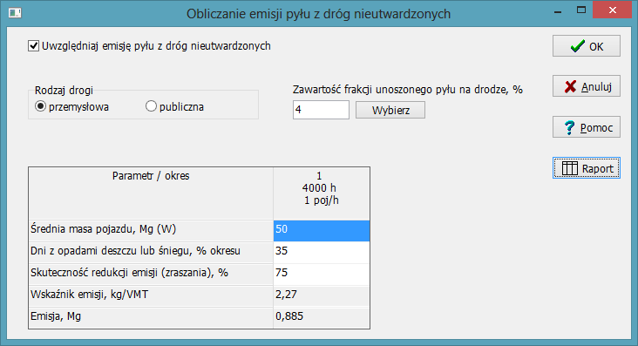
Task: Click the application icon in title bar
Action: click(15, 13)
